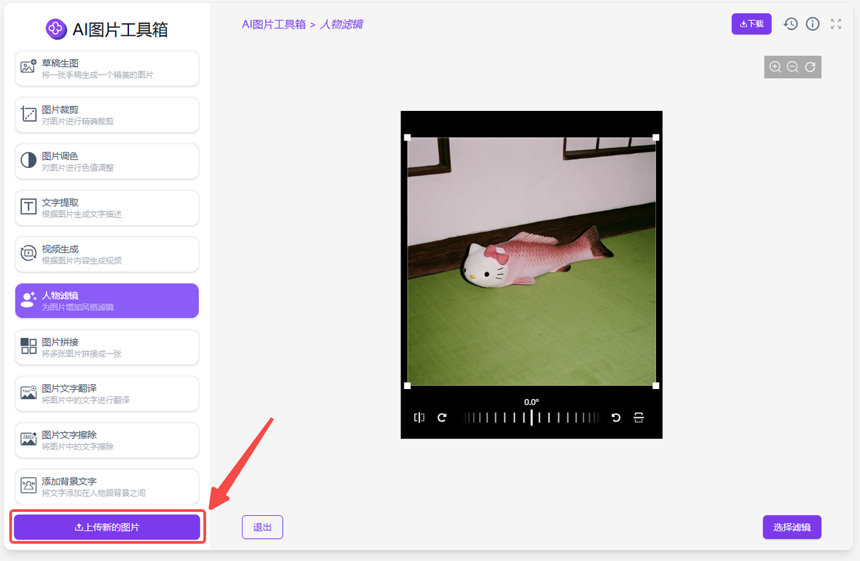Image resolution: width=860 pixels, height=561 pixels.
Task: Click the 文字提取 T icon
Action: 28,206
